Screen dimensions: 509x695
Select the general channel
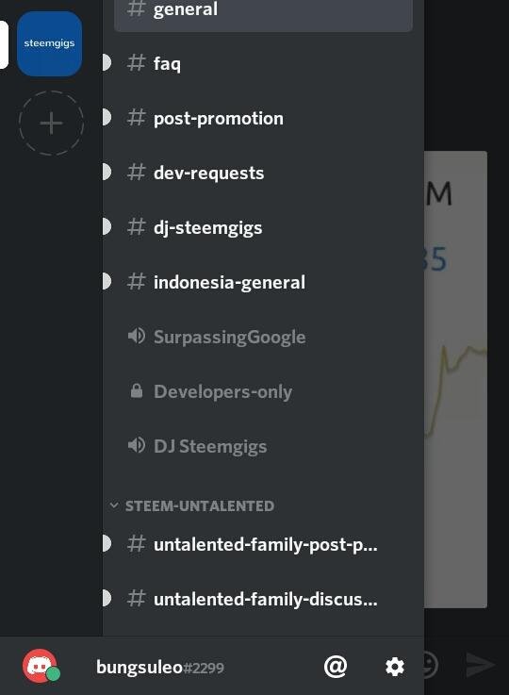(263, 11)
